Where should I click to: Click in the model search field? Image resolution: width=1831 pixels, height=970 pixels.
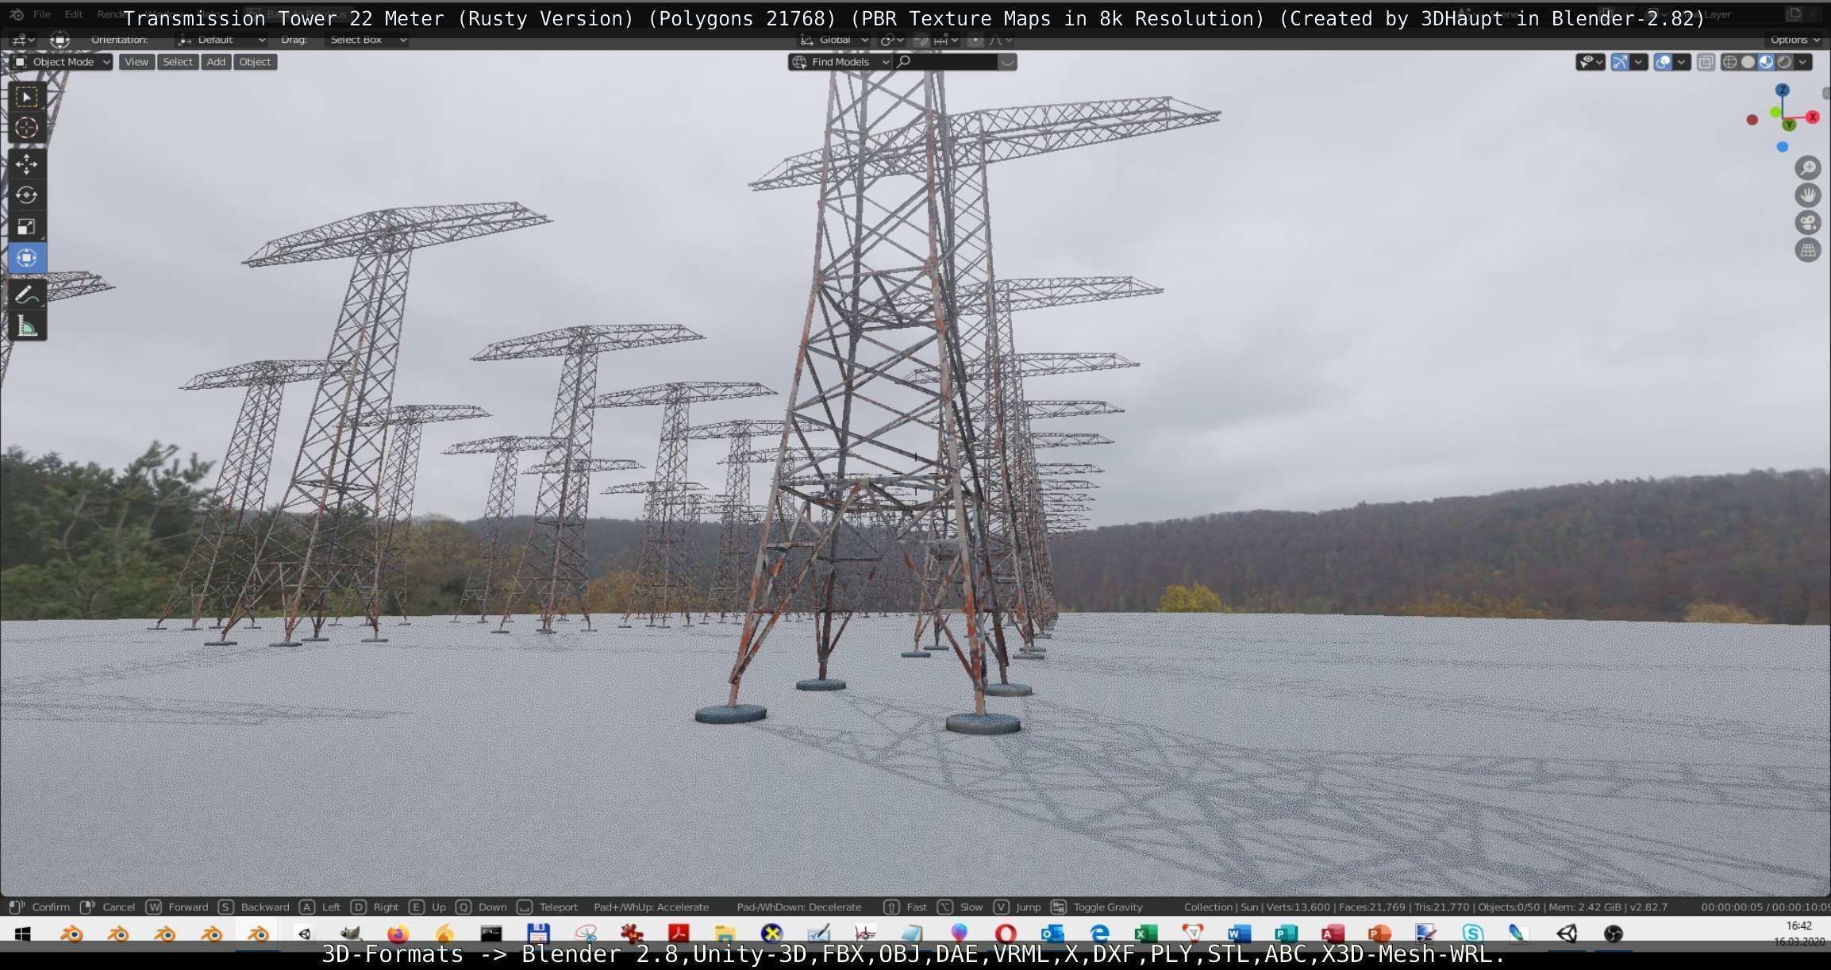945,62
